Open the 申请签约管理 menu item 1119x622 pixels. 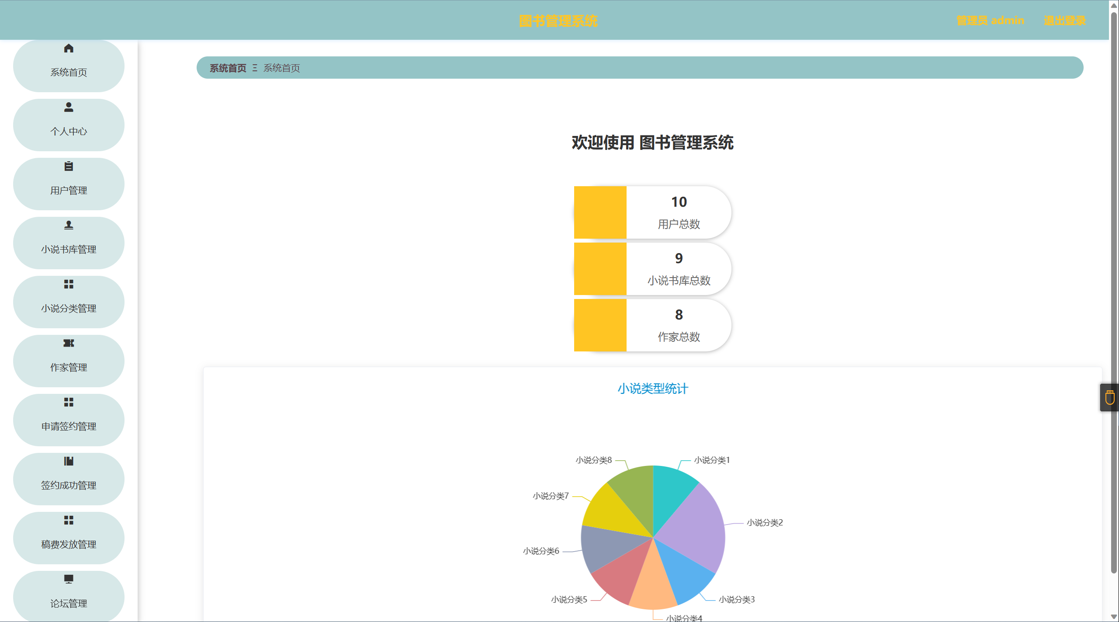(69, 426)
